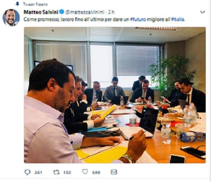
Task: Click the blue verified badge
Action: coord(62,12)
